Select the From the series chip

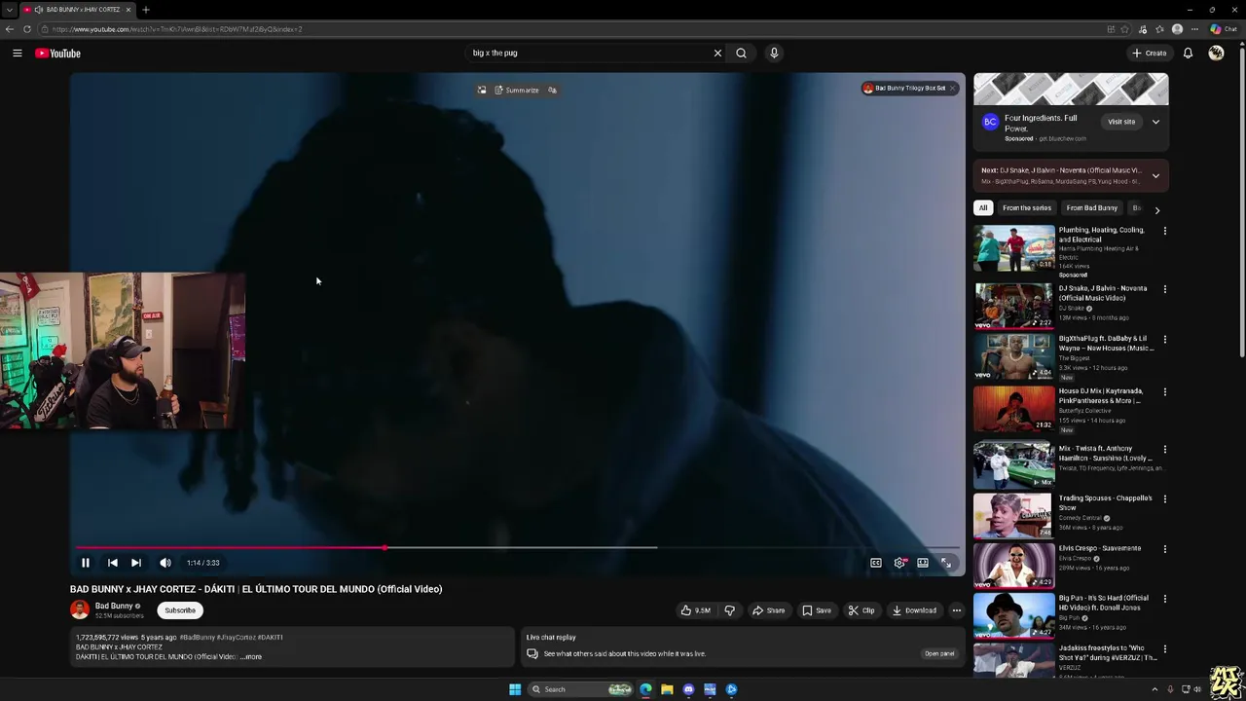tap(1027, 207)
